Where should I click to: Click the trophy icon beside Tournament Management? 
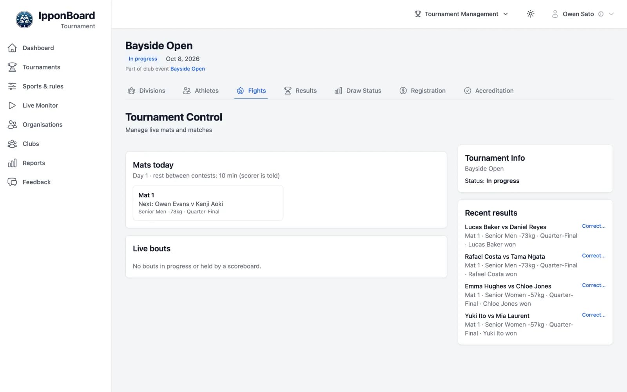click(418, 14)
